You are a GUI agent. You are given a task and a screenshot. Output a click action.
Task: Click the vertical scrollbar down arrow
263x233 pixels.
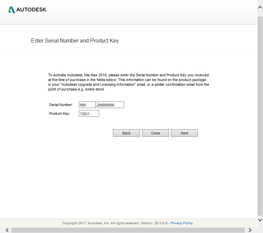260,220
